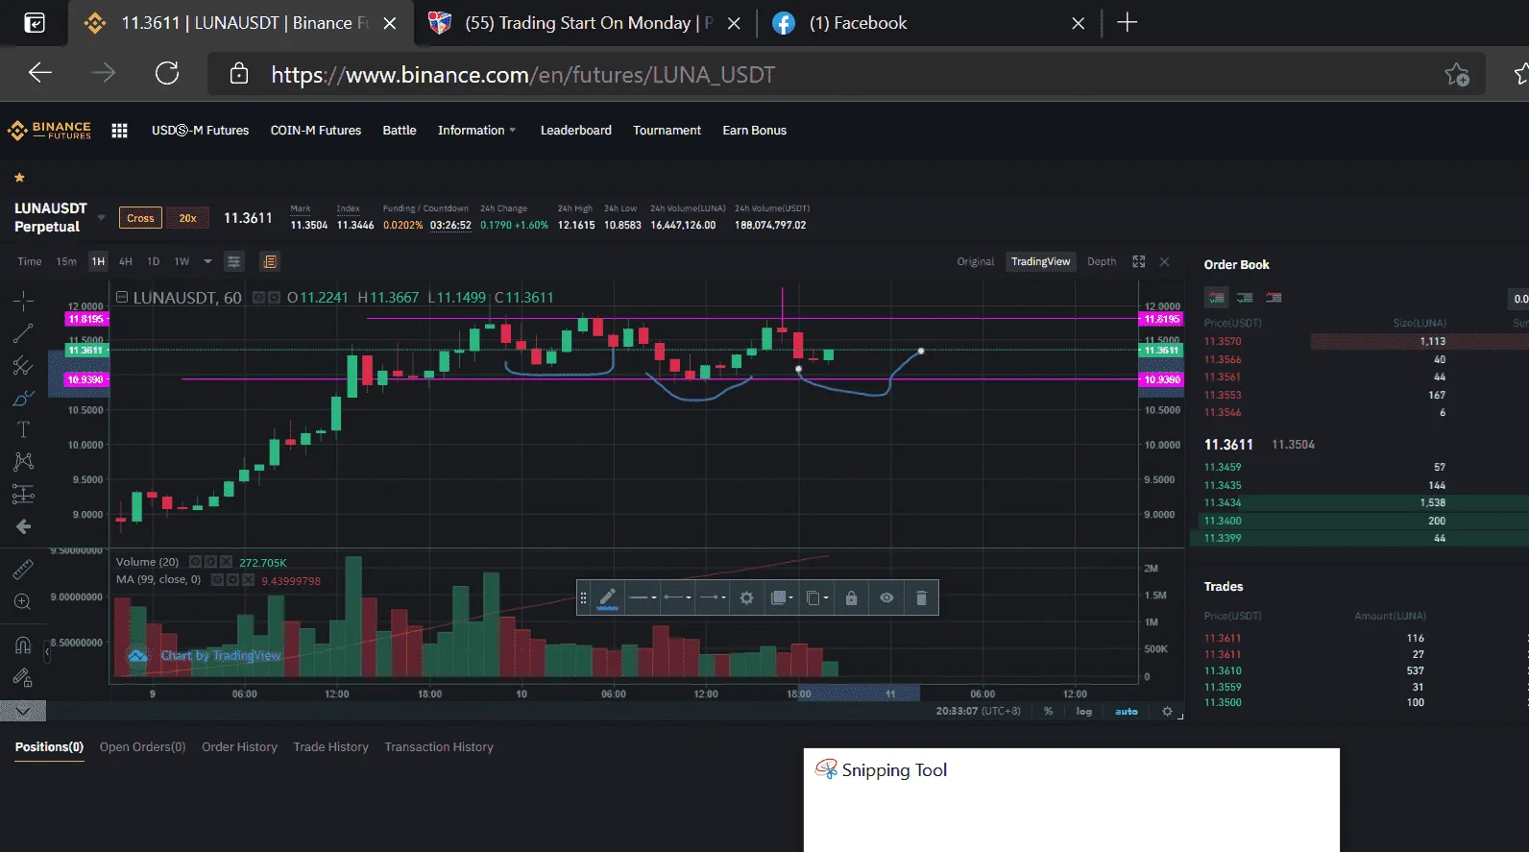This screenshot has width=1529, height=852.
Task: Refresh the browser page
Action: tap(167, 73)
